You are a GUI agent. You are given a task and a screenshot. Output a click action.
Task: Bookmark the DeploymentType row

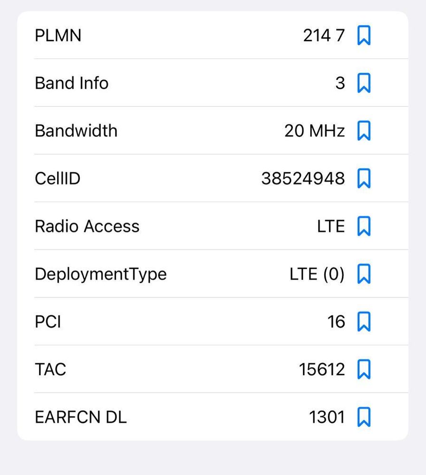364,274
